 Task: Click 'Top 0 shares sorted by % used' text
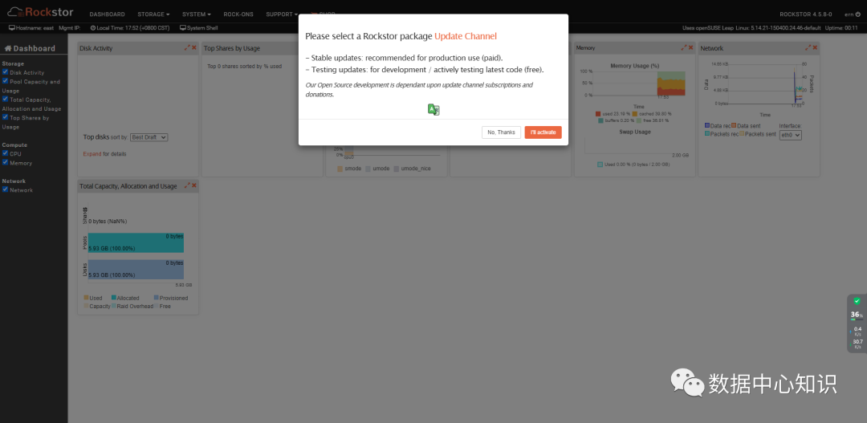pyautogui.click(x=244, y=67)
